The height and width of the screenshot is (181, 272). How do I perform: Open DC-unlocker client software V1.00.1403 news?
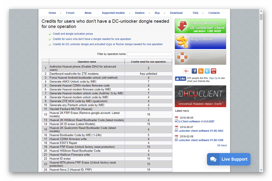199,131
